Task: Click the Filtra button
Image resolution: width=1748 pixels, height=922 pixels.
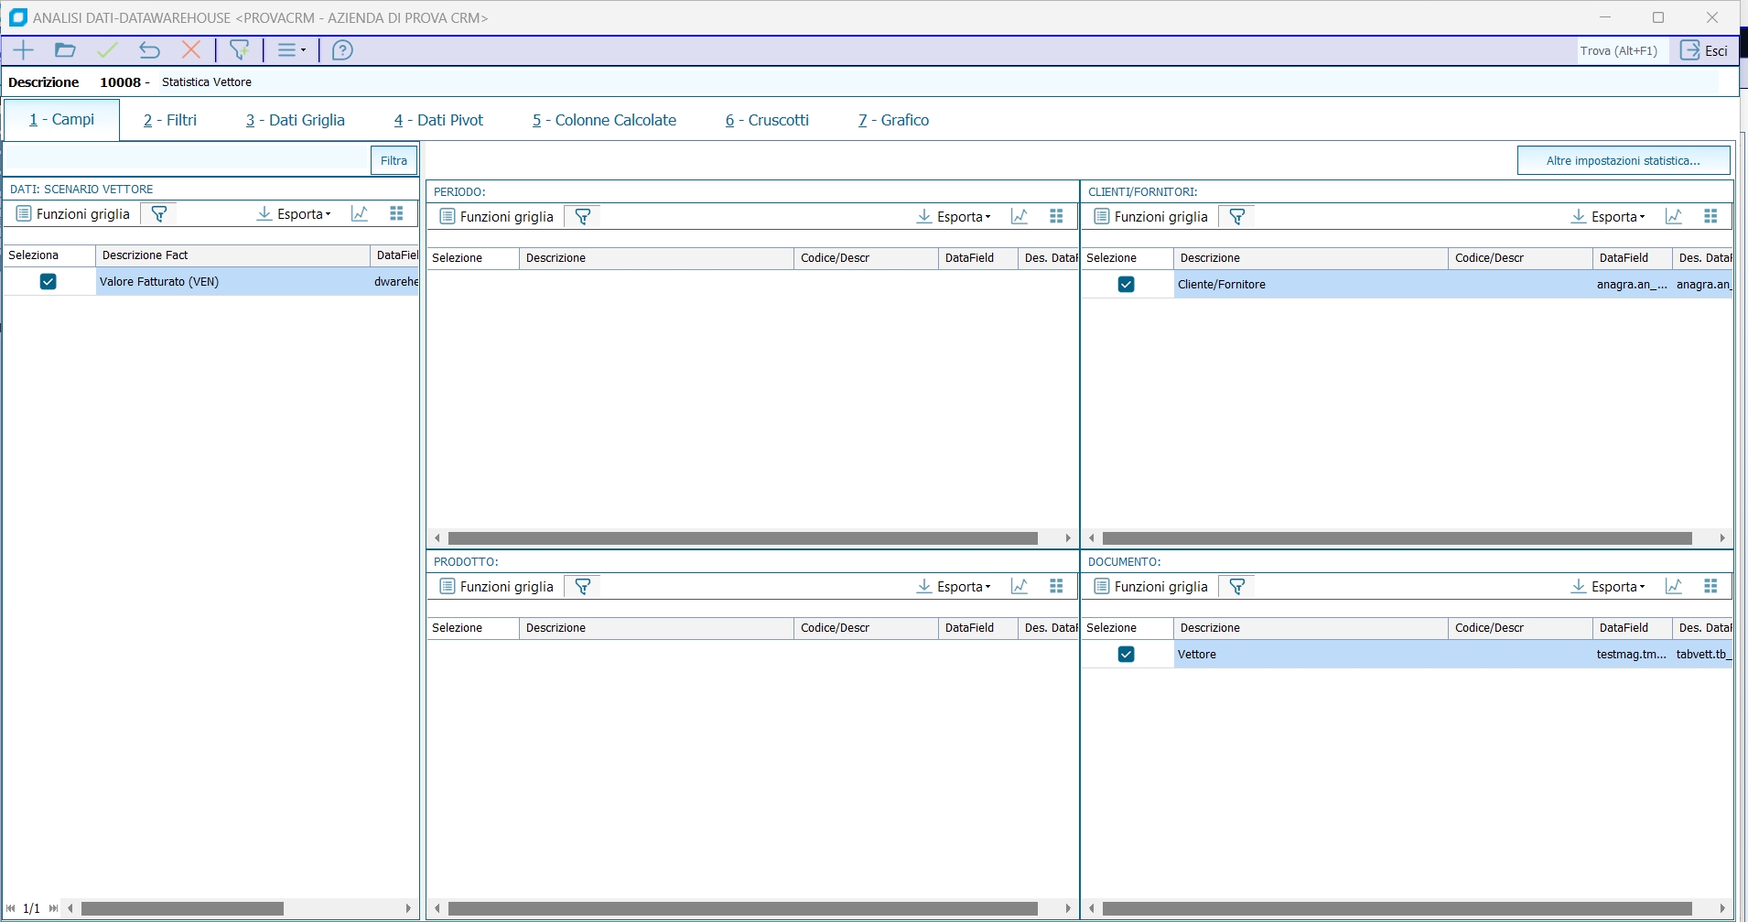Action: (x=394, y=161)
